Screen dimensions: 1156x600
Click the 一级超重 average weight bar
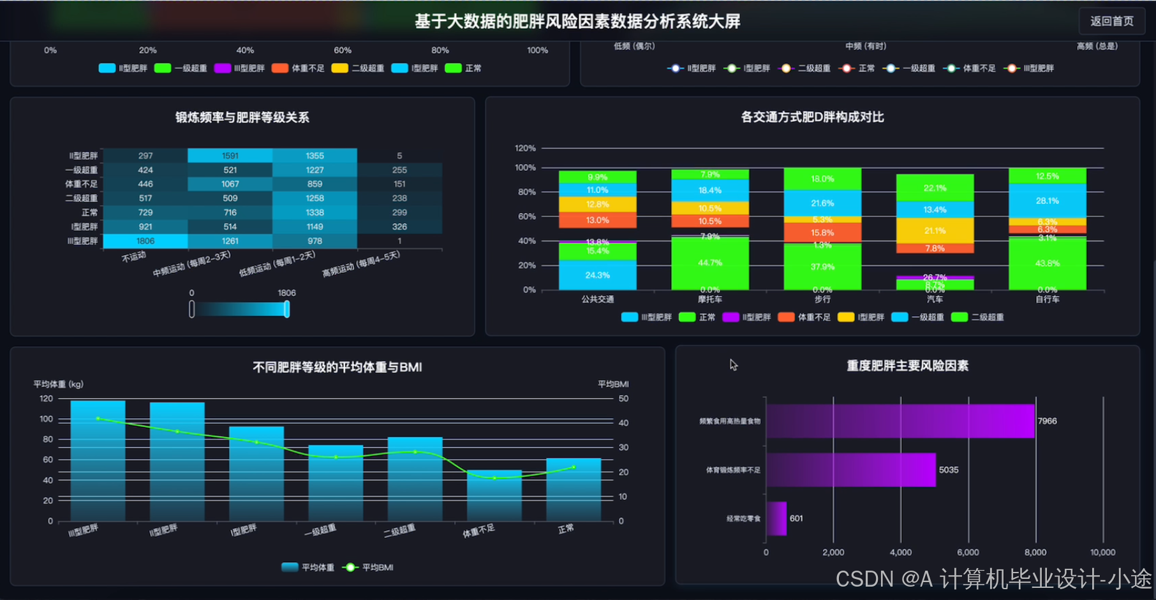(x=336, y=483)
